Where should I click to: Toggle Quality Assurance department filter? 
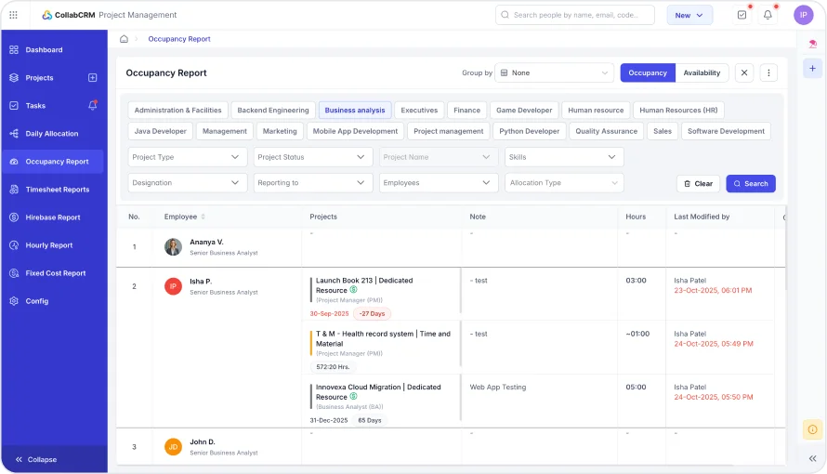click(x=606, y=131)
